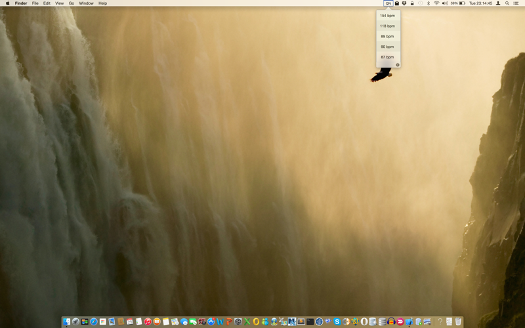Open the popup's settings gear
525x328 pixels.
click(398, 65)
